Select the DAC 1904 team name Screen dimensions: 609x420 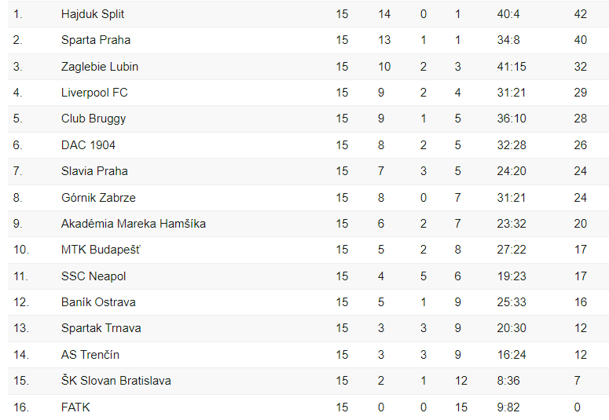(88, 145)
